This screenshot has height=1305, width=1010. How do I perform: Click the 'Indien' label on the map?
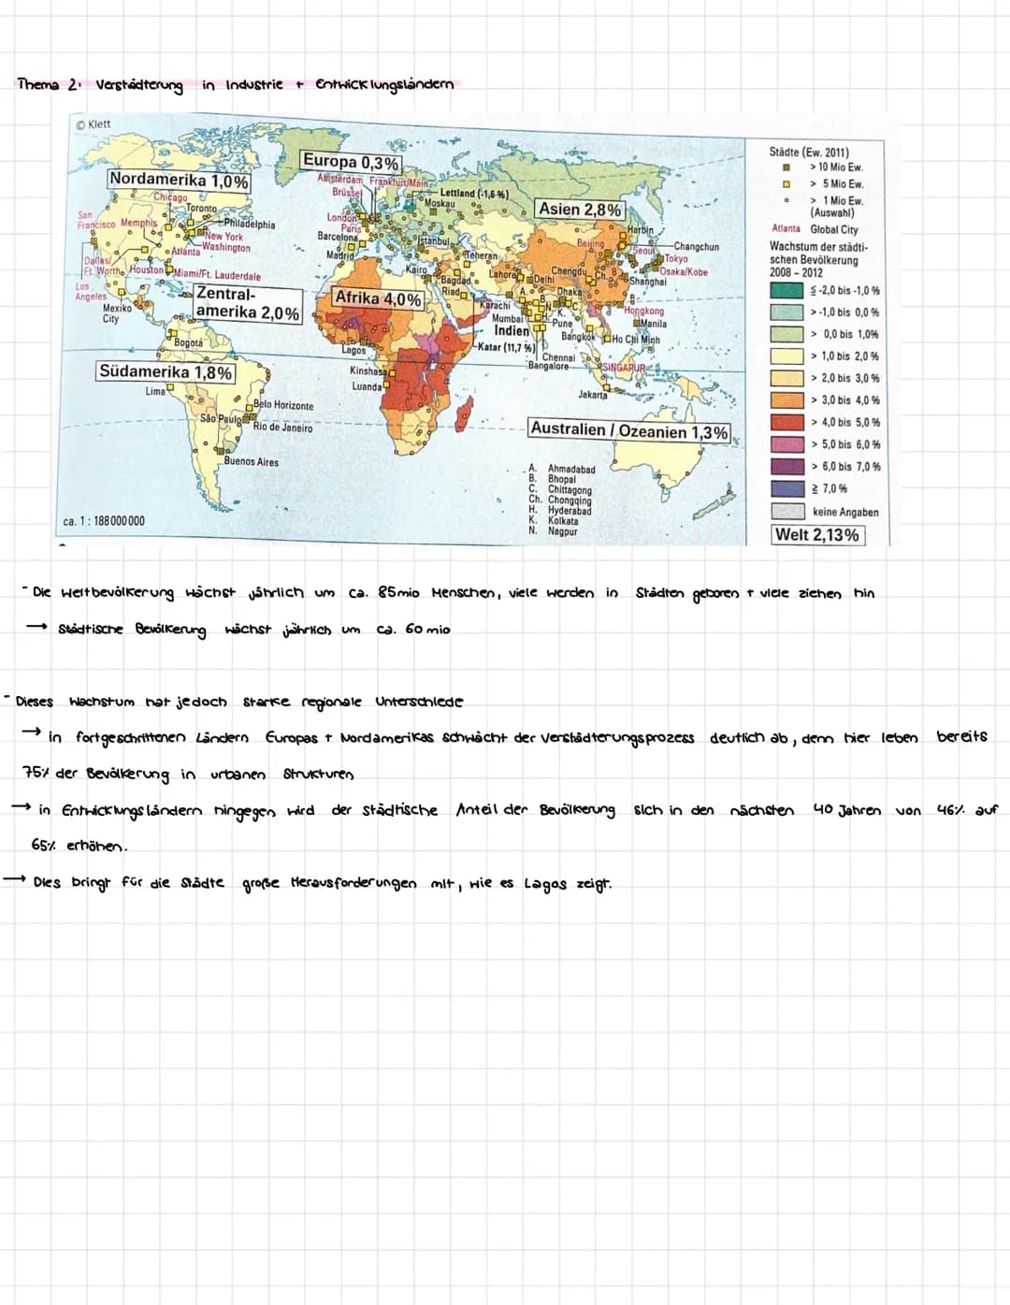pos(512,331)
